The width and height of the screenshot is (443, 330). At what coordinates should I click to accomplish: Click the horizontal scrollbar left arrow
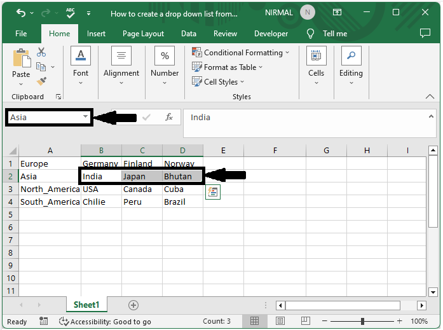pos(280,305)
